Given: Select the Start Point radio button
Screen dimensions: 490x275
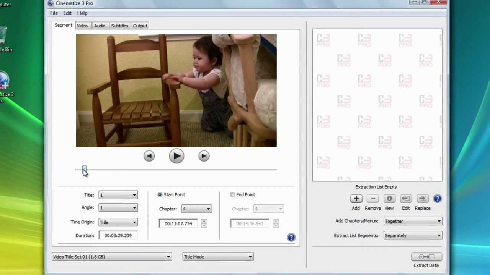Looking at the screenshot, I should 160,195.
